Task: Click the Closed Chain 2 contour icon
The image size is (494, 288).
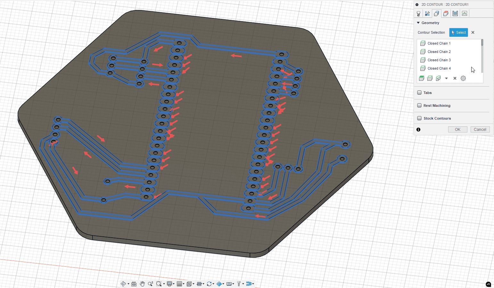Action: point(423,52)
